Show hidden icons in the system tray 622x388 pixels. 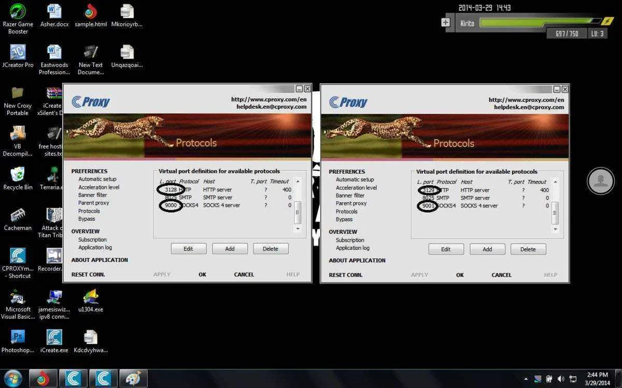526,379
